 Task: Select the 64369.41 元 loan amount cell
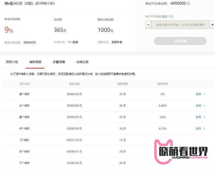(x=75, y=151)
